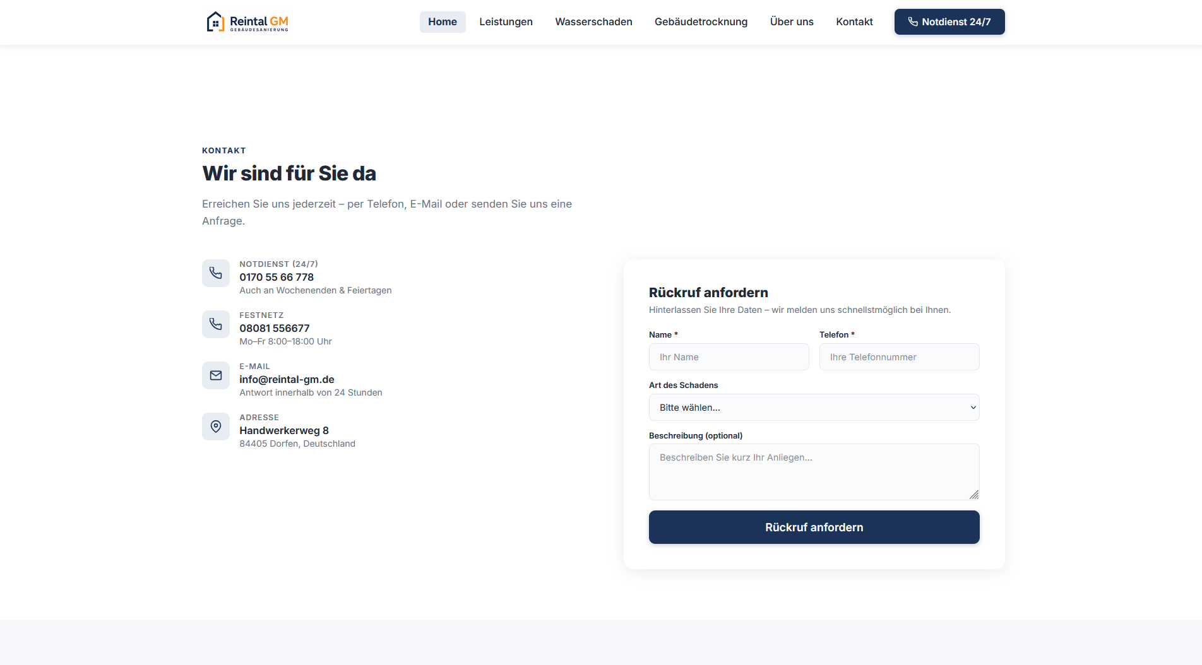Click the 'NOTDIENST (24/7)' label text
Viewport: 1202px width, 665px height.
(278, 264)
